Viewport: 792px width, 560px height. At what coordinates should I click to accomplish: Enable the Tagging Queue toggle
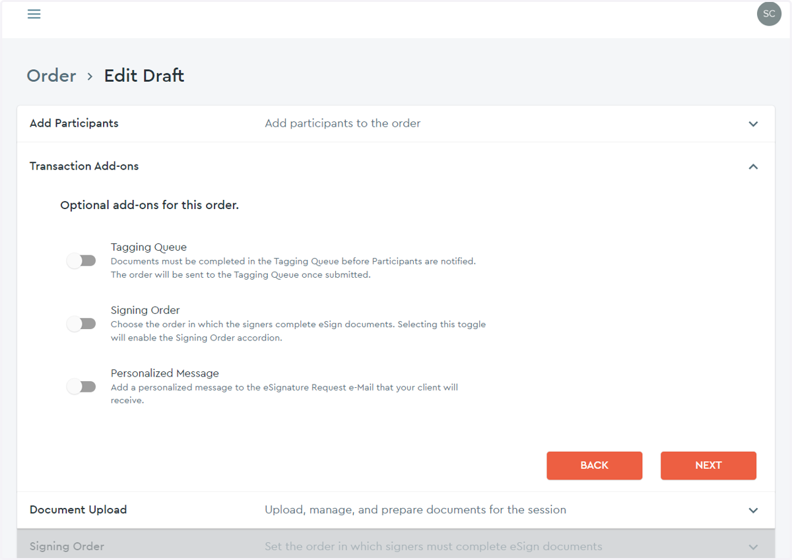tap(81, 261)
